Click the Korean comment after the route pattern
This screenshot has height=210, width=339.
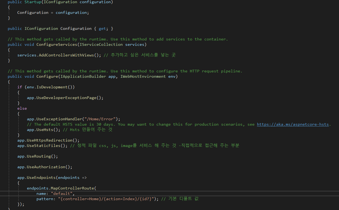click(x=180, y=199)
